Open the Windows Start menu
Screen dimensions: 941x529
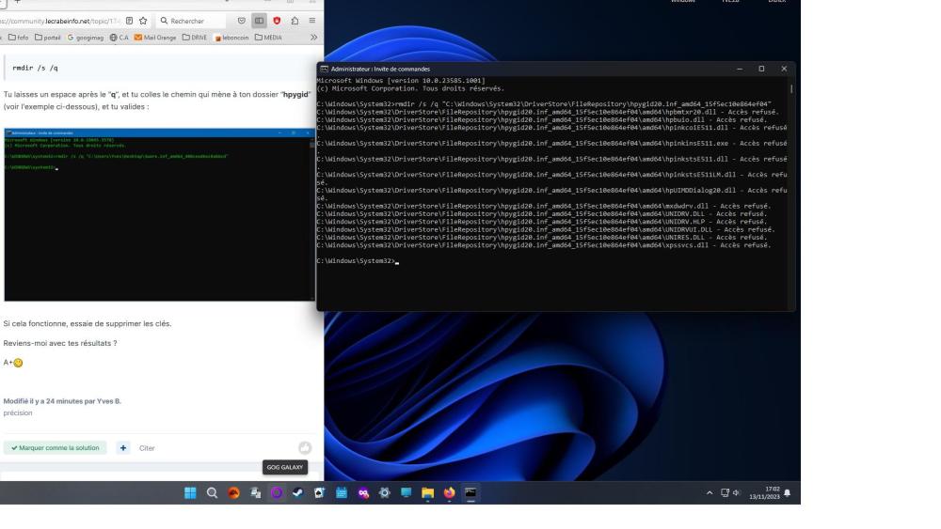point(191,492)
